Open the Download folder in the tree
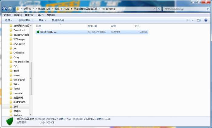The height and width of the screenshot is (128, 212). click(x=18, y=30)
